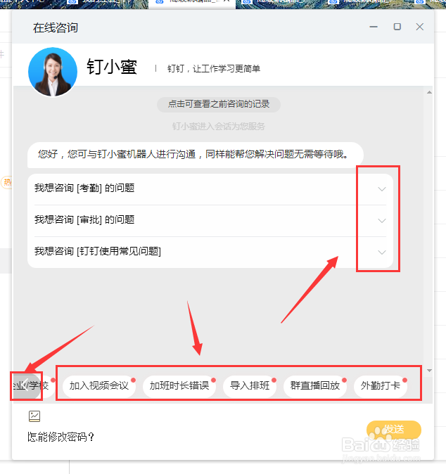Expand 我想咨询 [钉钉使用常见问题] chevron
Viewport: 446px width, 474px height.
click(382, 252)
